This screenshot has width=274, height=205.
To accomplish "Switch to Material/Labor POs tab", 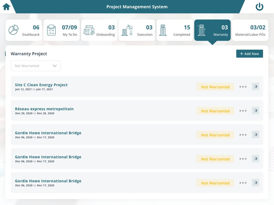I will click(250, 30).
